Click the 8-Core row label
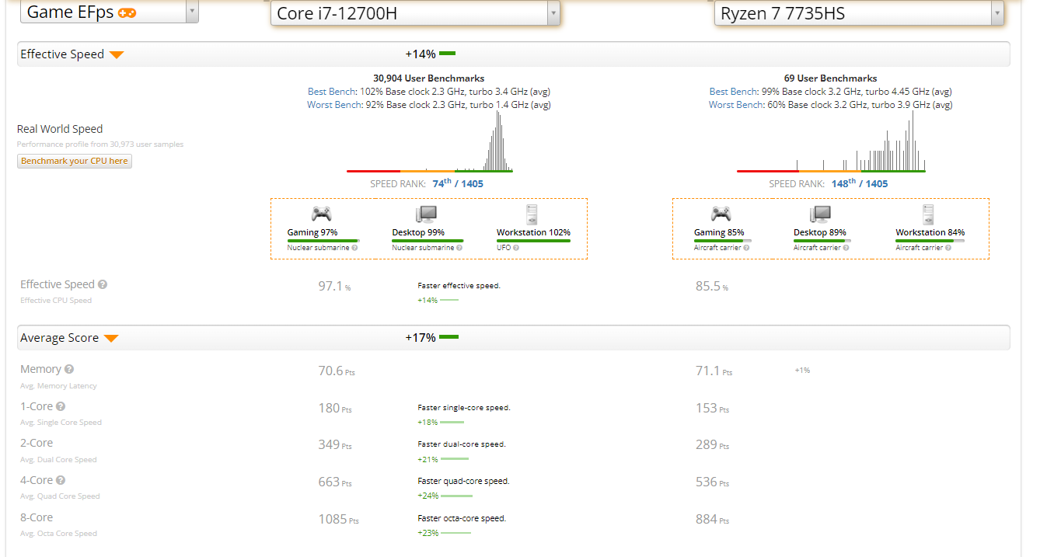The height and width of the screenshot is (557, 1054). pos(37,517)
